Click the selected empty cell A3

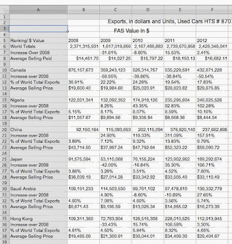tap(38, 29)
